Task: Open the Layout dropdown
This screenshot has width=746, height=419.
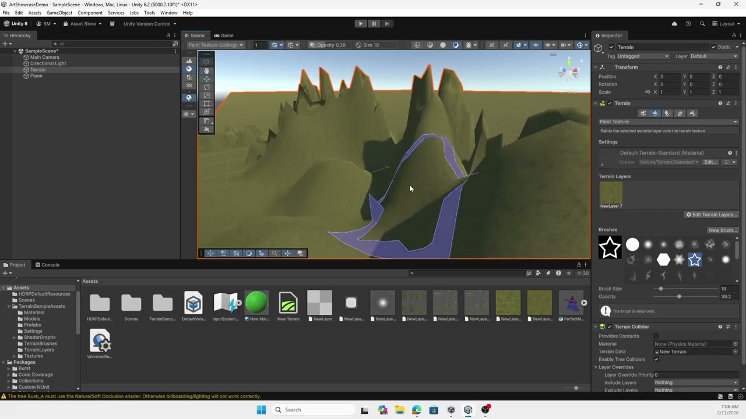Action: (726, 24)
